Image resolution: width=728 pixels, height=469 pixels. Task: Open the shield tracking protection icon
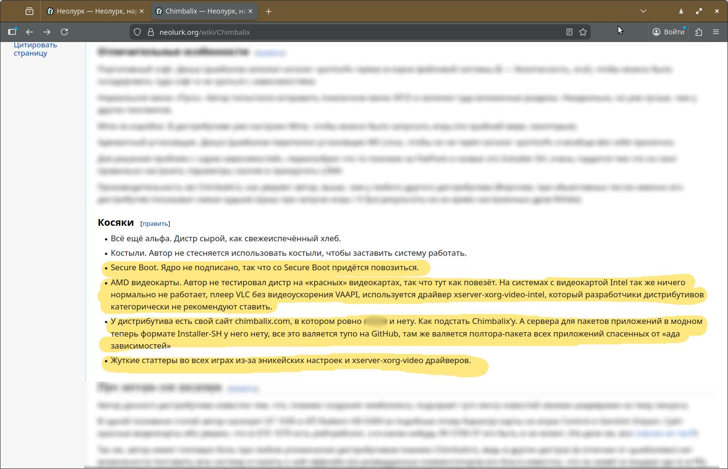click(x=137, y=32)
